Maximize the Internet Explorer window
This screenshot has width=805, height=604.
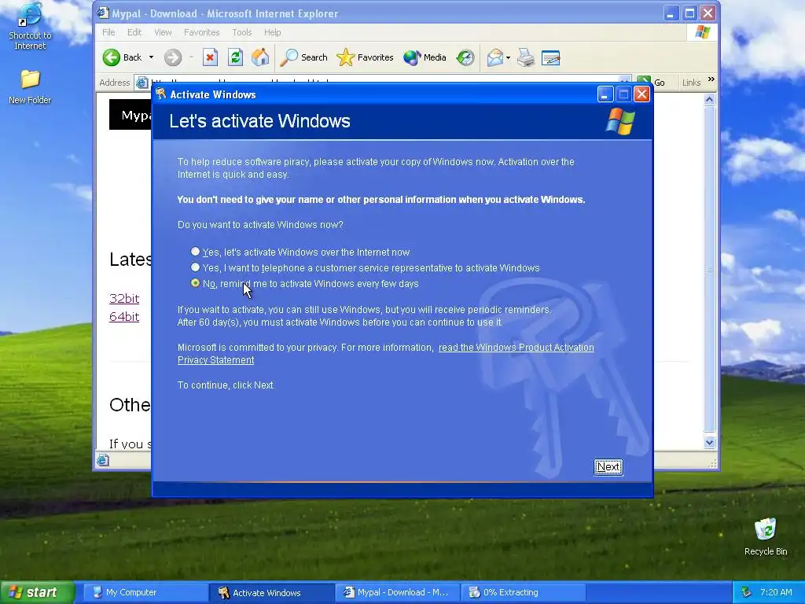pos(689,13)
